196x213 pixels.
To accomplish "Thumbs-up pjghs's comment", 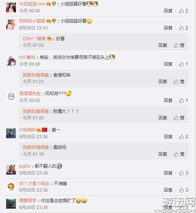I will (x=183, y=173).
